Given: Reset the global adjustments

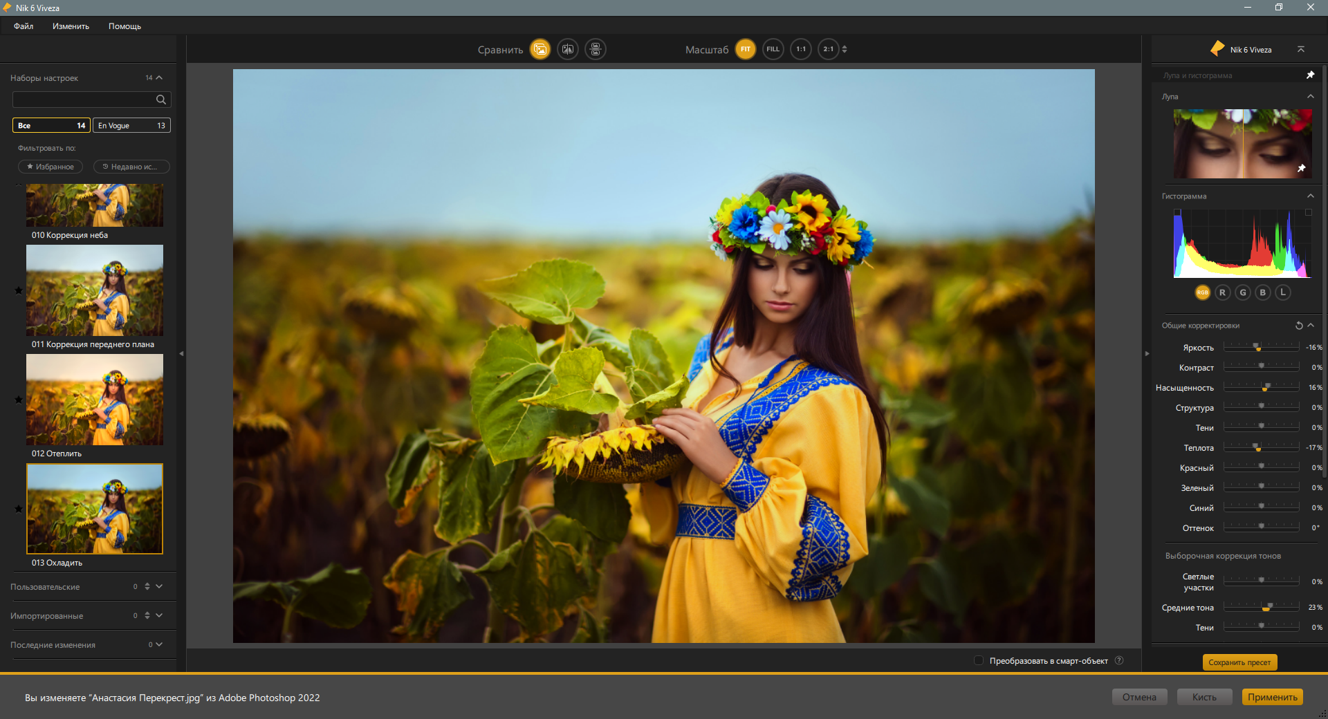Looking at the screenshot, I should pos(1299,326).
